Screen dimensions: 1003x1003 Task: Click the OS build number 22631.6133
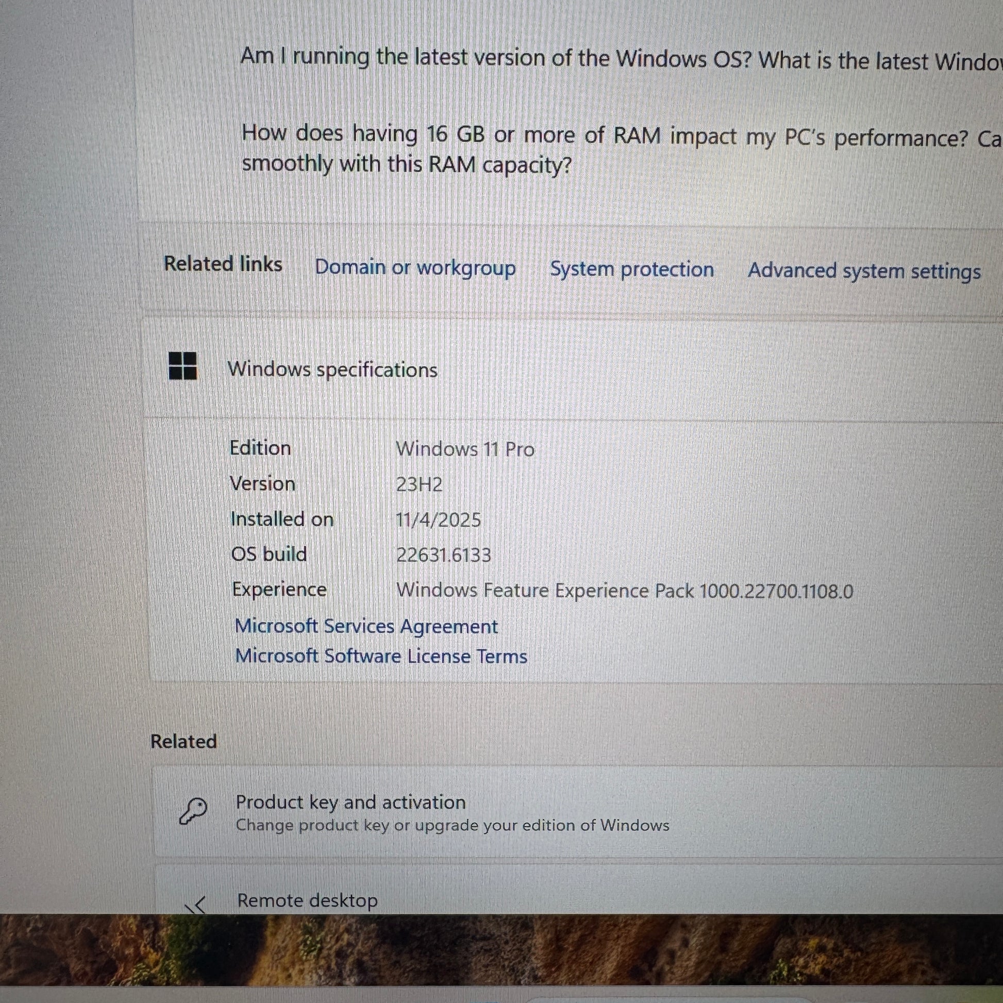click(443, 555)
